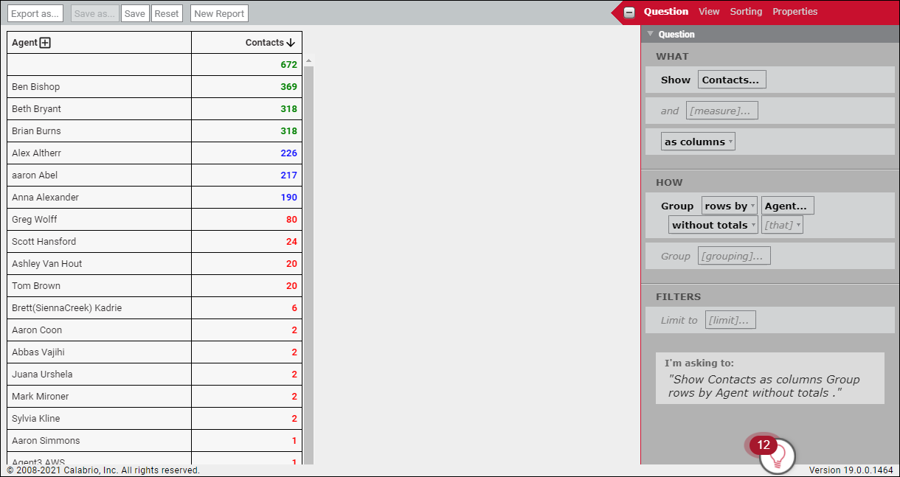This screenshot has width=900, height=477.
Task: Create a New Report
Action: pos(219,13)
